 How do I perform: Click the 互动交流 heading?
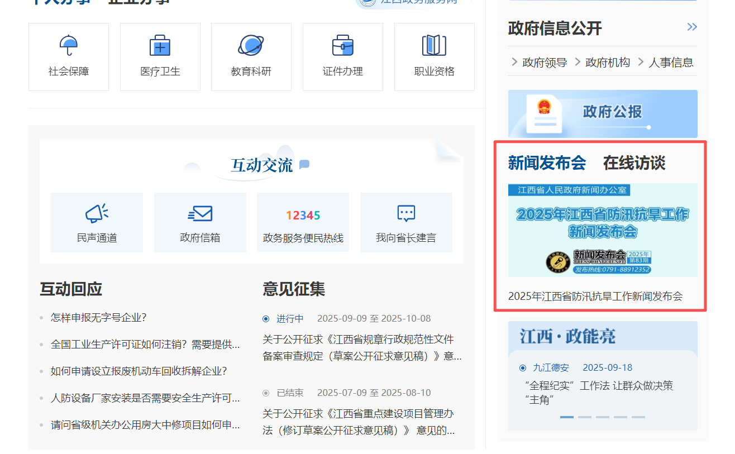point(262,165)
